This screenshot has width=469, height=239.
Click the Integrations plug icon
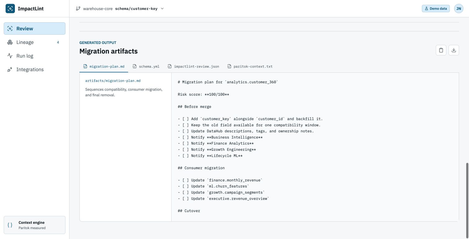[x=10, y=69]
